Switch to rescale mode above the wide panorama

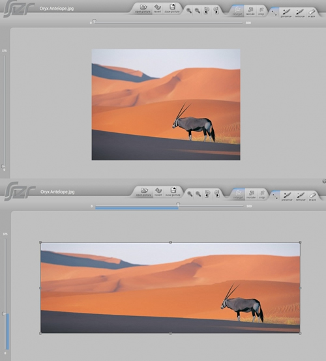[251, 194]
